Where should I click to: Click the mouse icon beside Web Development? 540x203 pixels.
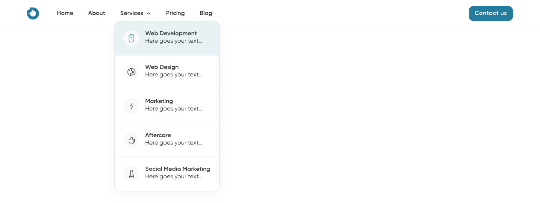(x=131, y=38)
